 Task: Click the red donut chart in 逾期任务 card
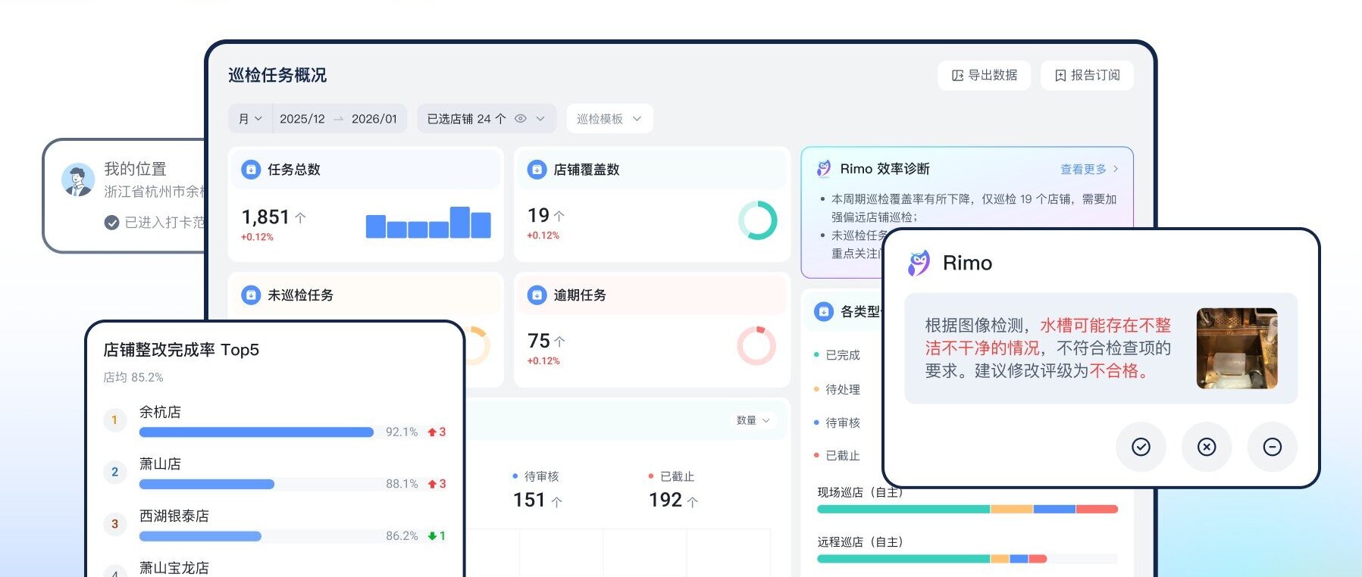(x=756, y=346)
